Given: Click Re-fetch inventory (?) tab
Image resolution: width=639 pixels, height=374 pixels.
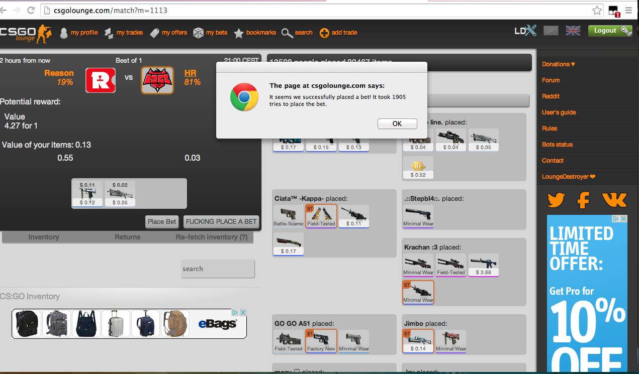Looking at the screenshot, I should tap(212, 237).
